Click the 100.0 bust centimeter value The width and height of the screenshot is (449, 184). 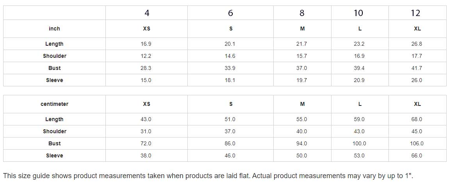coord(359,144)
